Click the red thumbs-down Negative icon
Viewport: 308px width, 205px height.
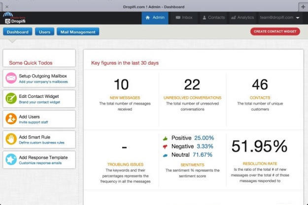coord(165,146)
